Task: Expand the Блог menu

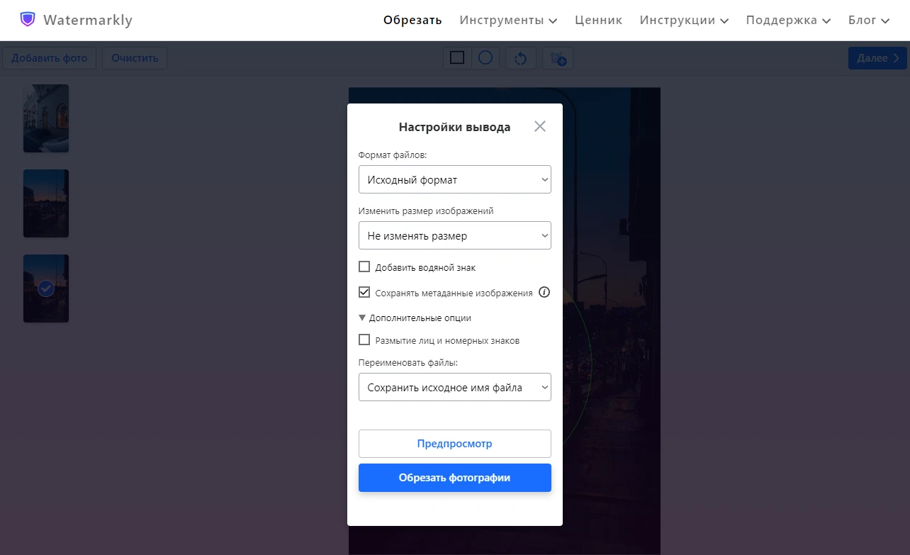Action: (x=869, y=20)
